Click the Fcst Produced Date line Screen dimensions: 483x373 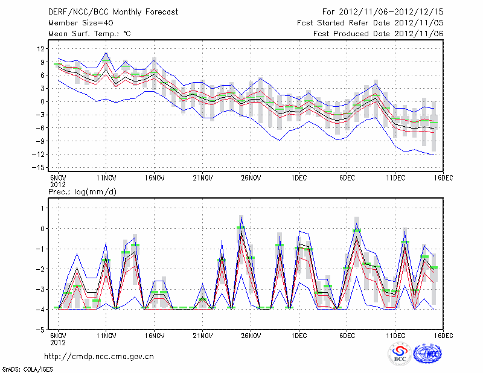[x=378, y=34]
